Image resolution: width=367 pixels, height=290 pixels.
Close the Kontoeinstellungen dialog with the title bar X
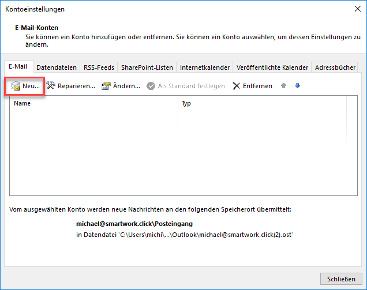coord(355,9)
